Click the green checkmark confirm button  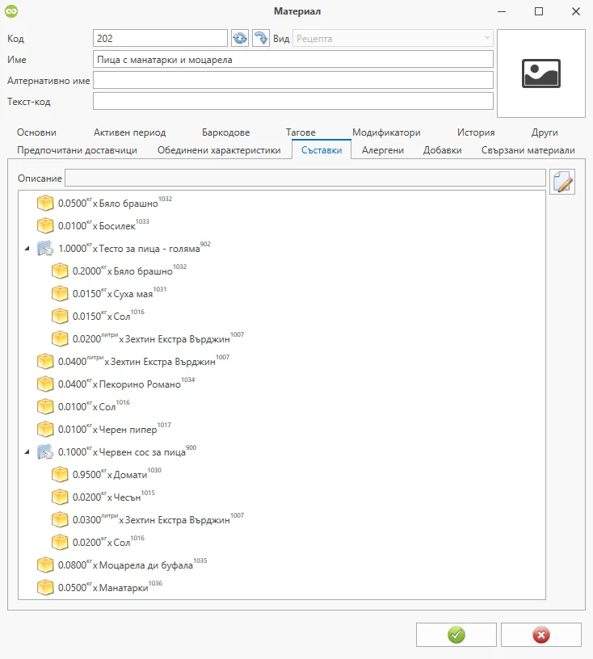(456, 635)
